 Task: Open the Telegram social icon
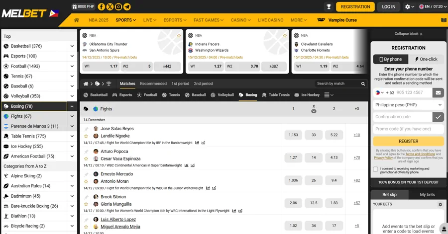coord(127,6)
